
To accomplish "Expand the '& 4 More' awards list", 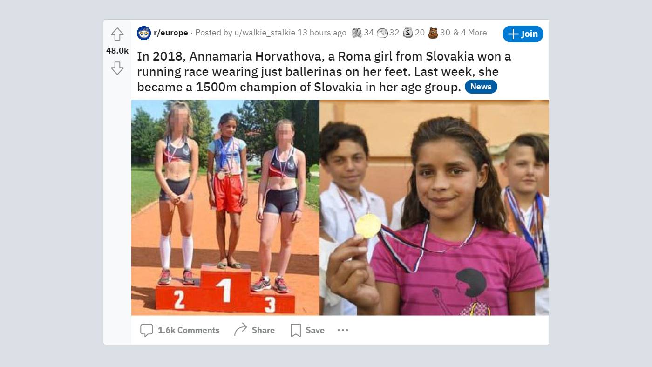I will (x=470, y=33).
